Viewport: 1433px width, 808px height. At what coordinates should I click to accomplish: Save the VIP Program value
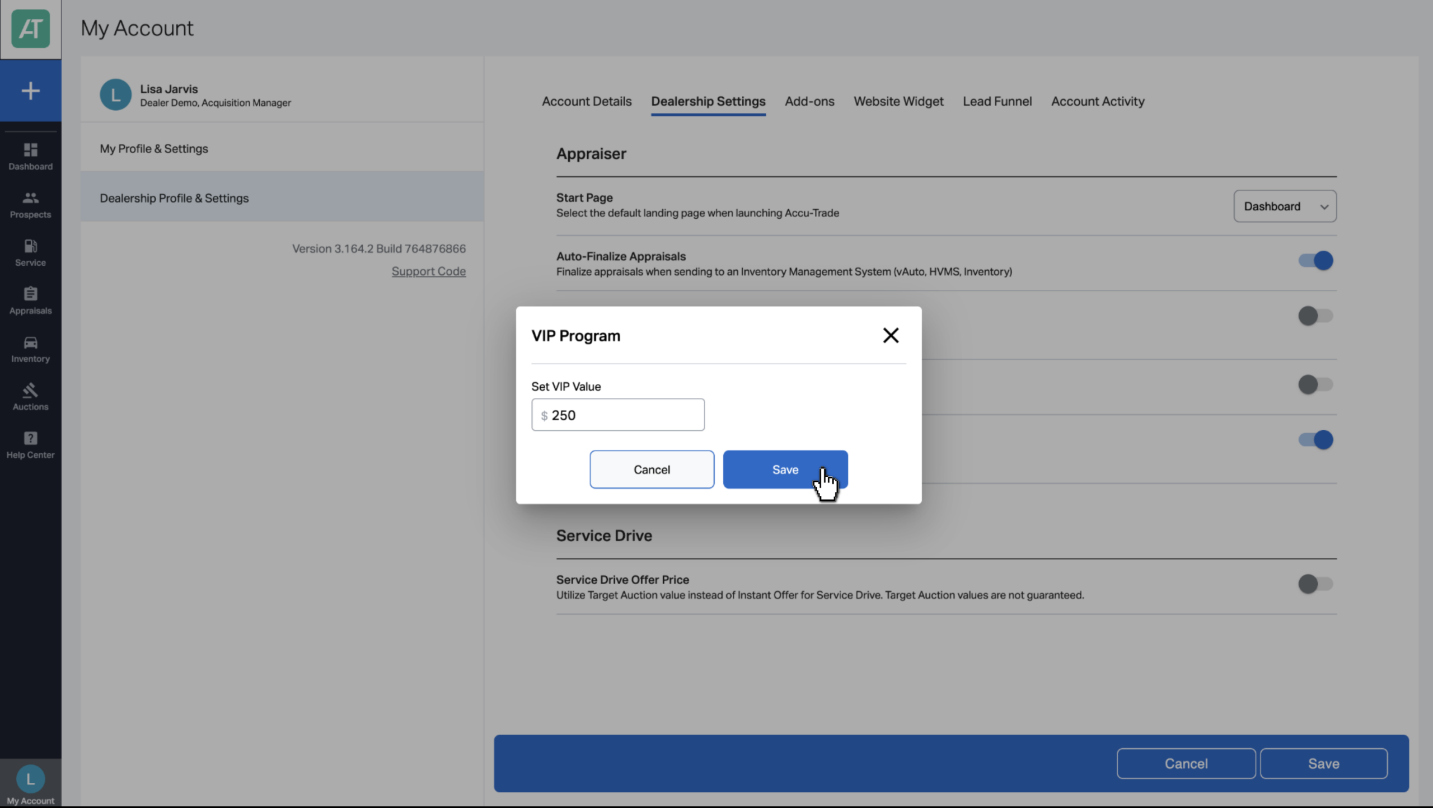pyautogui.click(x=785, y=469)
